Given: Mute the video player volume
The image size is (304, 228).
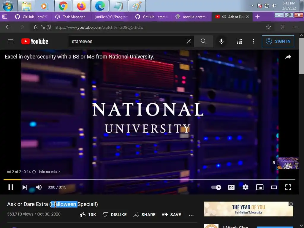Looking at the screenshot, I should [39, 187].
